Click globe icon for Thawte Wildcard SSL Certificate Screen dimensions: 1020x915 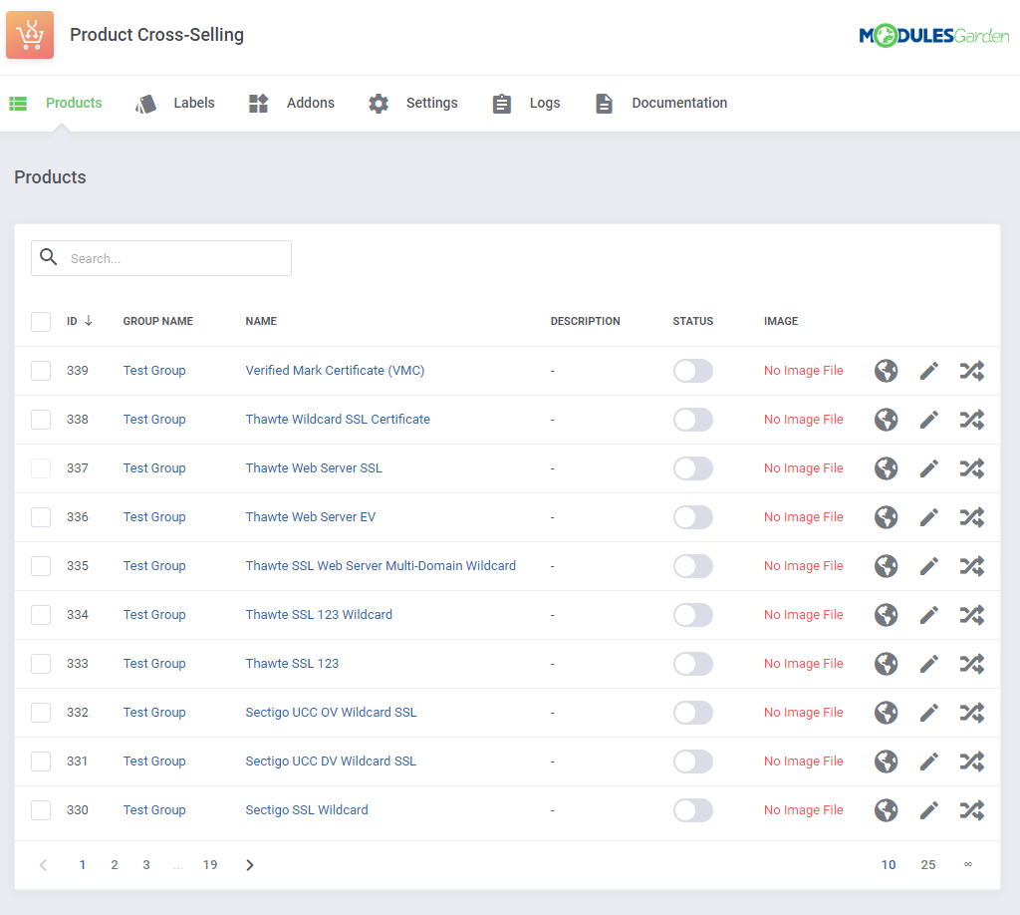pyautogui.click(x=886, y=420)
